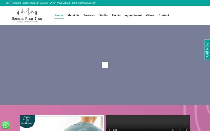Open Studio menu item
Viewport: 210px width, 131px height.
pos(103,15)
